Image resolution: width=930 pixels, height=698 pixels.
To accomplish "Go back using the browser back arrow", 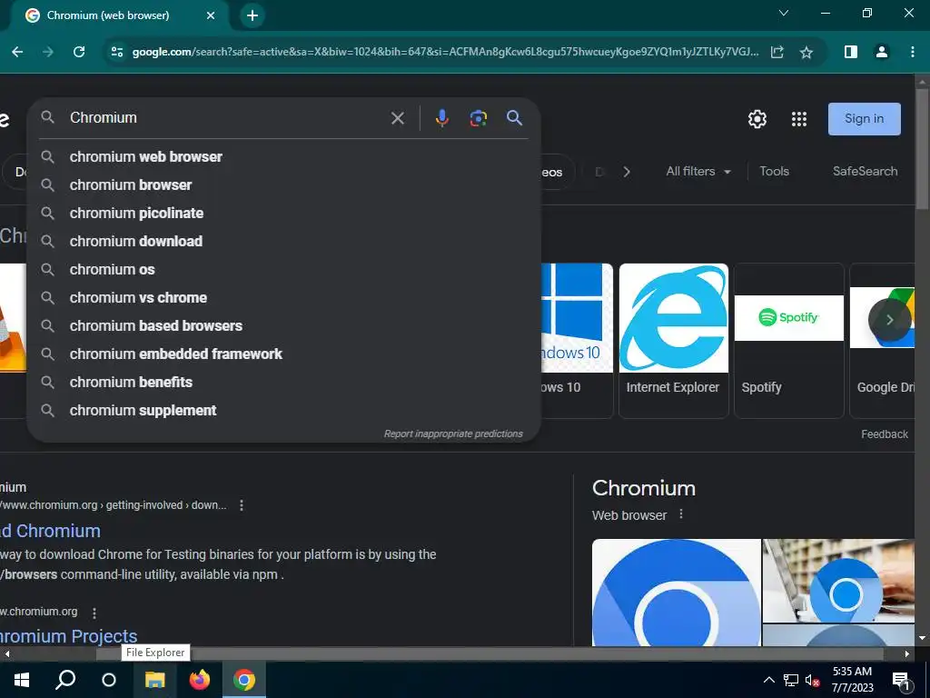I will pos(17,52).
